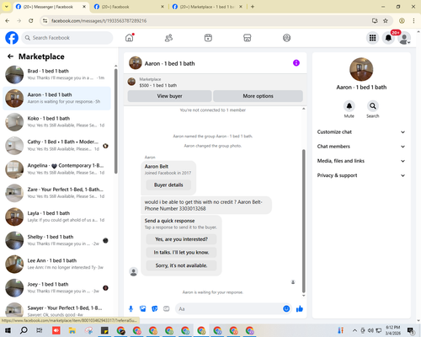
Task: Go back using the Marketplace back arrow
Action: coord(10,56)
